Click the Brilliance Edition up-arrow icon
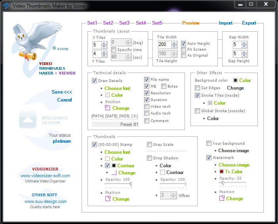The width and height of the screenshot is (278, 224). pos(28,119)
